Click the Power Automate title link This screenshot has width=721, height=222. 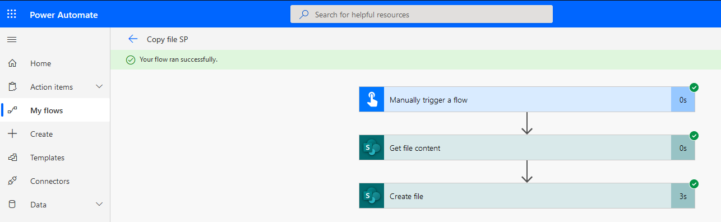click(64, 15)
